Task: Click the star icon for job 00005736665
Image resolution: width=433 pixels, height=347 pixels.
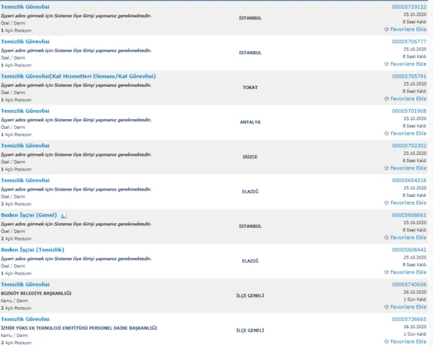Action: pyautogui.click(x=387, y=341)
